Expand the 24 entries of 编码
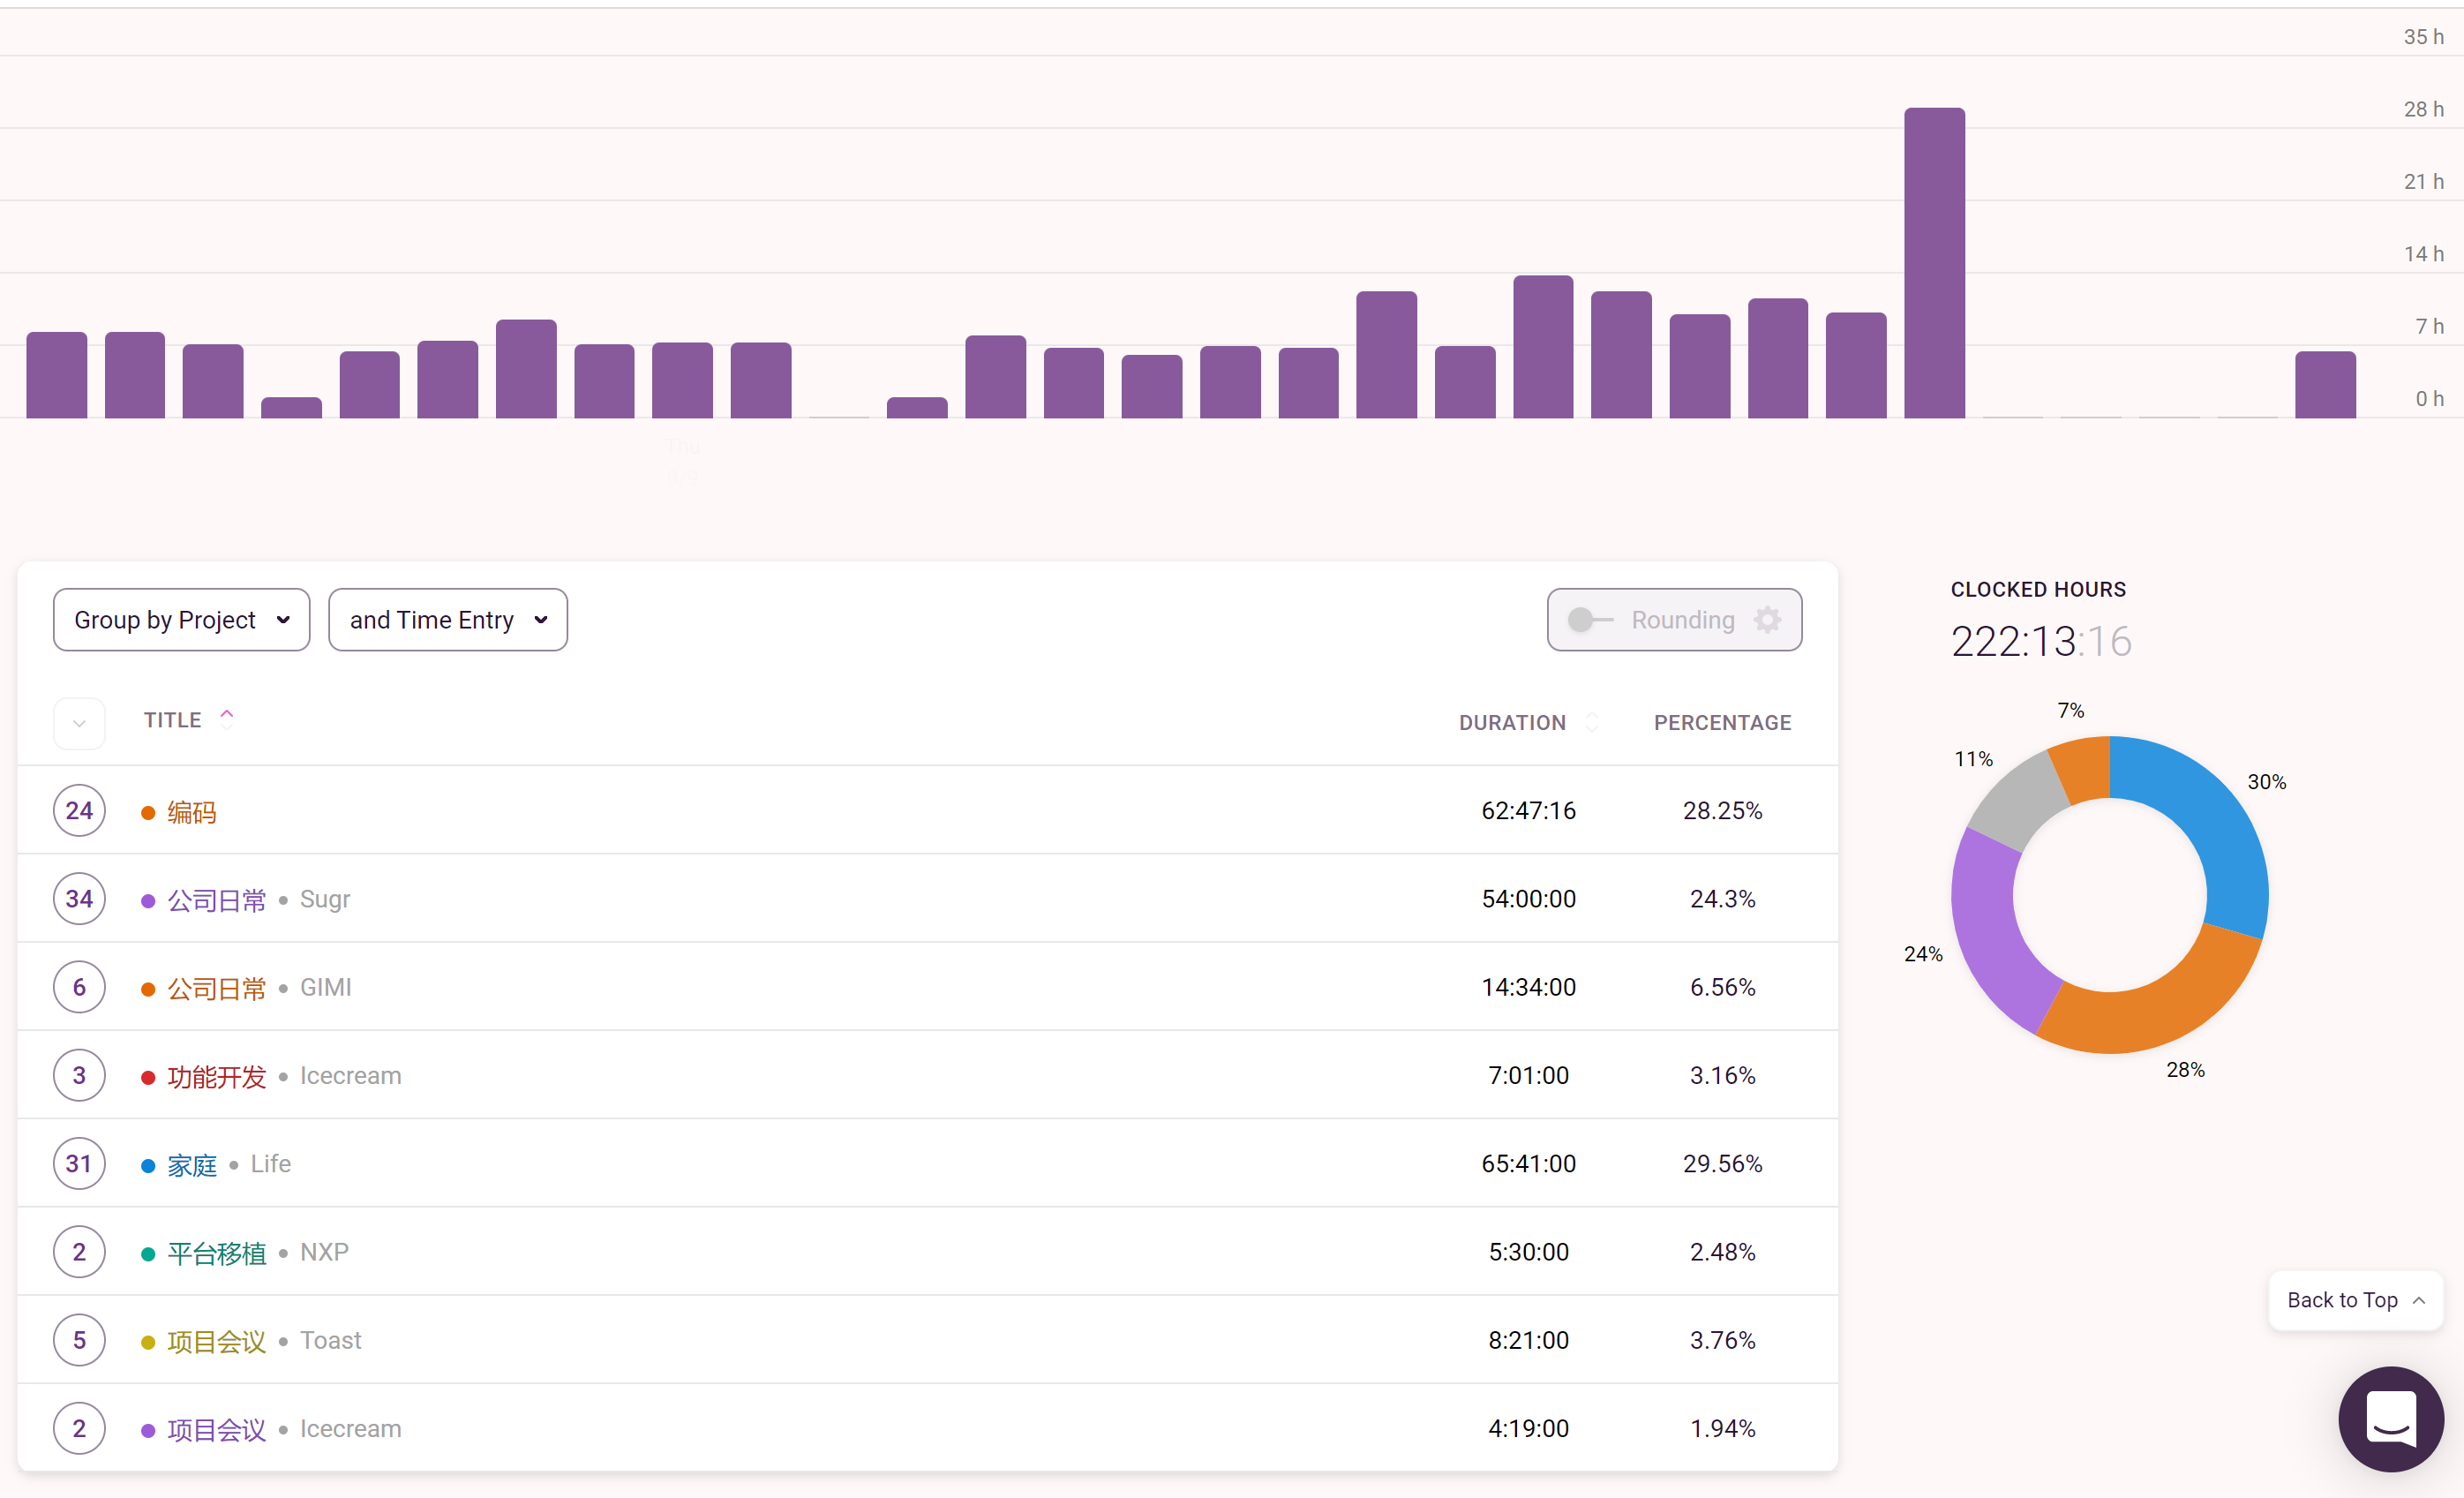The image size is (2464, 1498). tap(79, 811)
